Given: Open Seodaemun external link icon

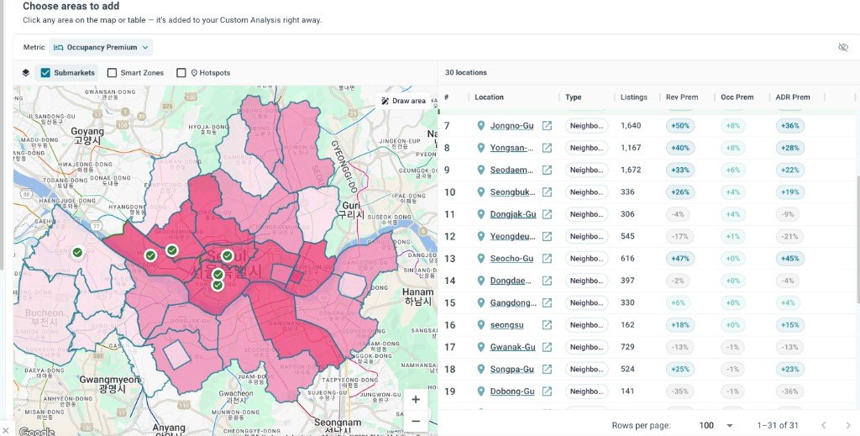Looking at the screenshot, I should coord(547,170).
